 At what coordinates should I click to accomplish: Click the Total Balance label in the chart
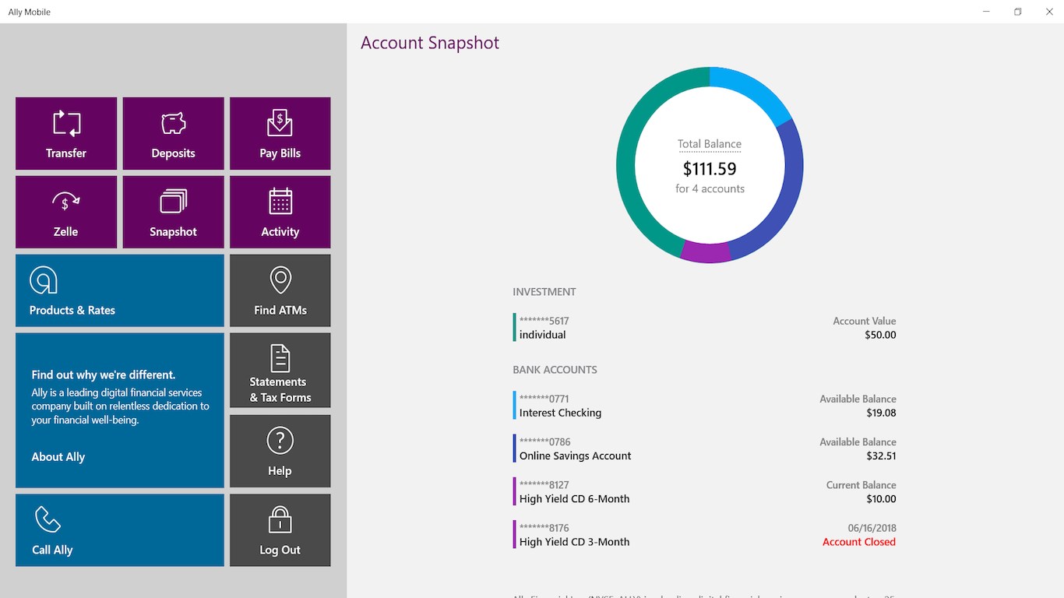point(710,144)
